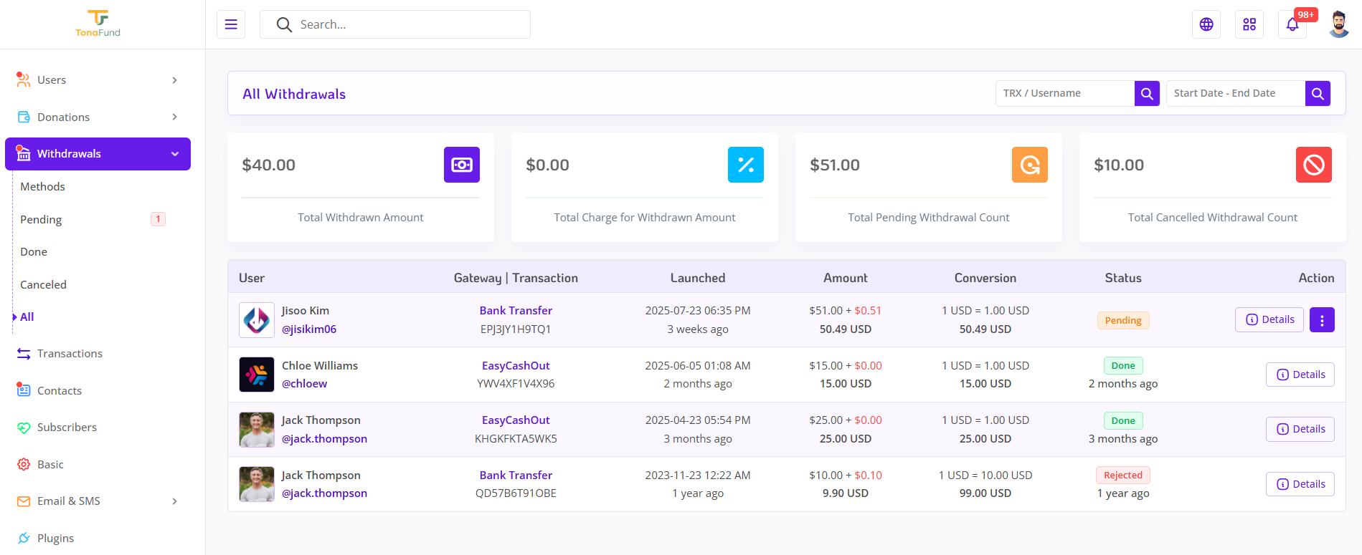Expand the Donations sidebar menu
1362x555 pixels.
pos(98,117)
